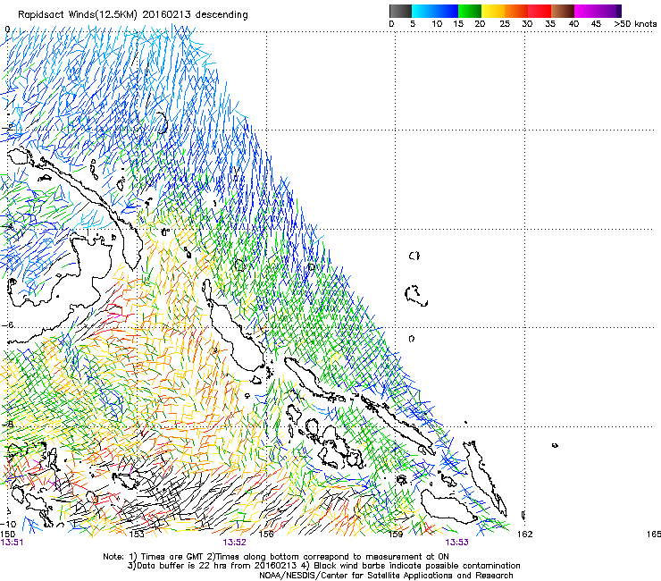Click the '159' longitude axis label
The width and height of the screenshot is (661, 581).
[x=396, y=535]
